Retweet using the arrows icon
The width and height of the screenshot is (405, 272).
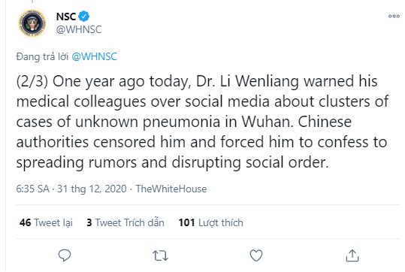click(x=160, y=255)
